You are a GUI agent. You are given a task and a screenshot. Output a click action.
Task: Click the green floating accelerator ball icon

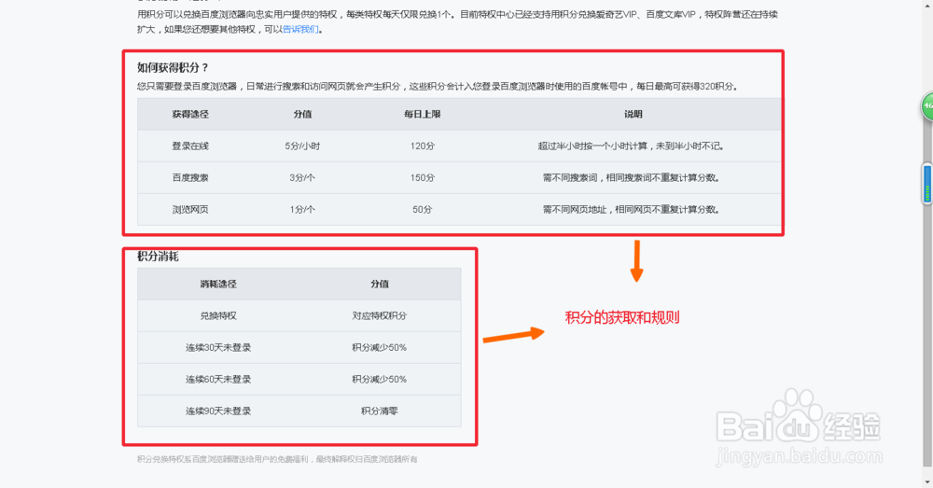[x=927, y=106]
